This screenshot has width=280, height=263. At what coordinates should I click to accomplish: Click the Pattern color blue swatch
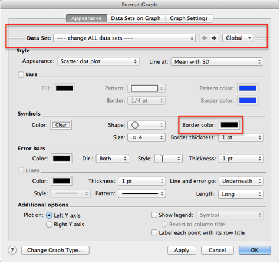[x=248, y=88]
